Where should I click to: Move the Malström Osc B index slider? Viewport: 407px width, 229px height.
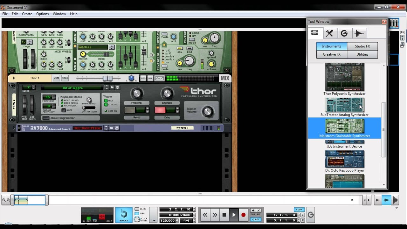point(106,54)
